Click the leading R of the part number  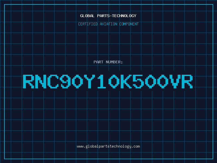(28, 81)
